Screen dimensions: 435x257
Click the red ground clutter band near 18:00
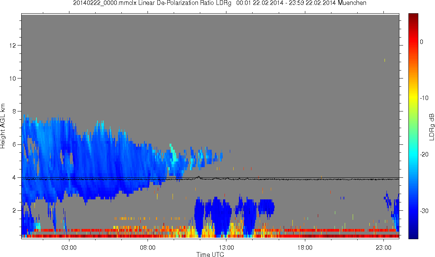[x=305, y=236]
